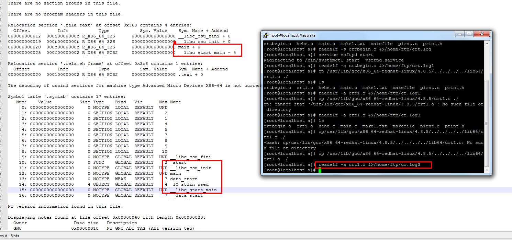Click the Relocation section '.rela.eh_frame' heading line
512x240 pixels.
click(x=105, y=64)
